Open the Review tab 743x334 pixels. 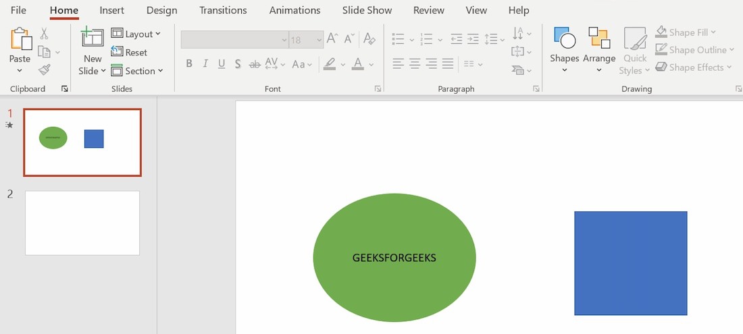[428, 10]
